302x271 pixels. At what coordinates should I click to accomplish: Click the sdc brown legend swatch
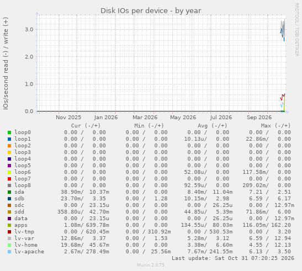[x=9, y=205]
